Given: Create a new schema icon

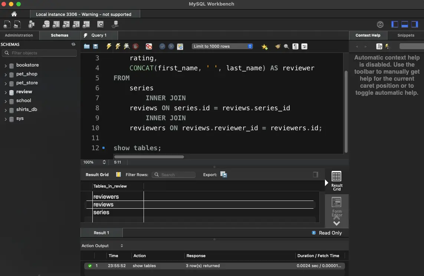Looking at the screenshot, I should point(46,24).
